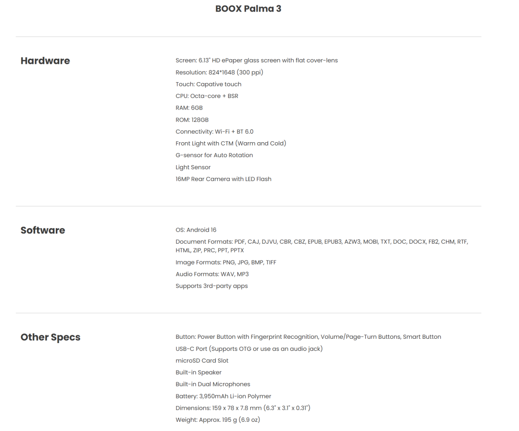
Task: Click the OS: Android 16 line
Action: [196, 230]
